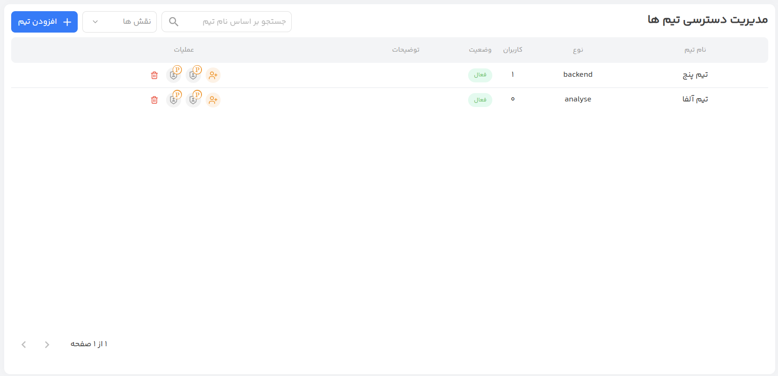Click the نام تیم column header
778x376 pixels.
[695, 50]
